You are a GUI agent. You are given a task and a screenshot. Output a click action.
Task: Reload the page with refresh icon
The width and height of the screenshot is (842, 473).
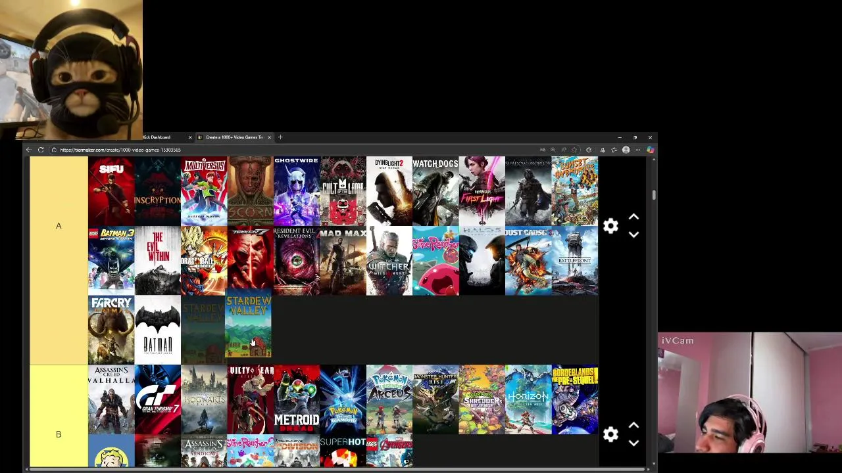click(41, 150)
